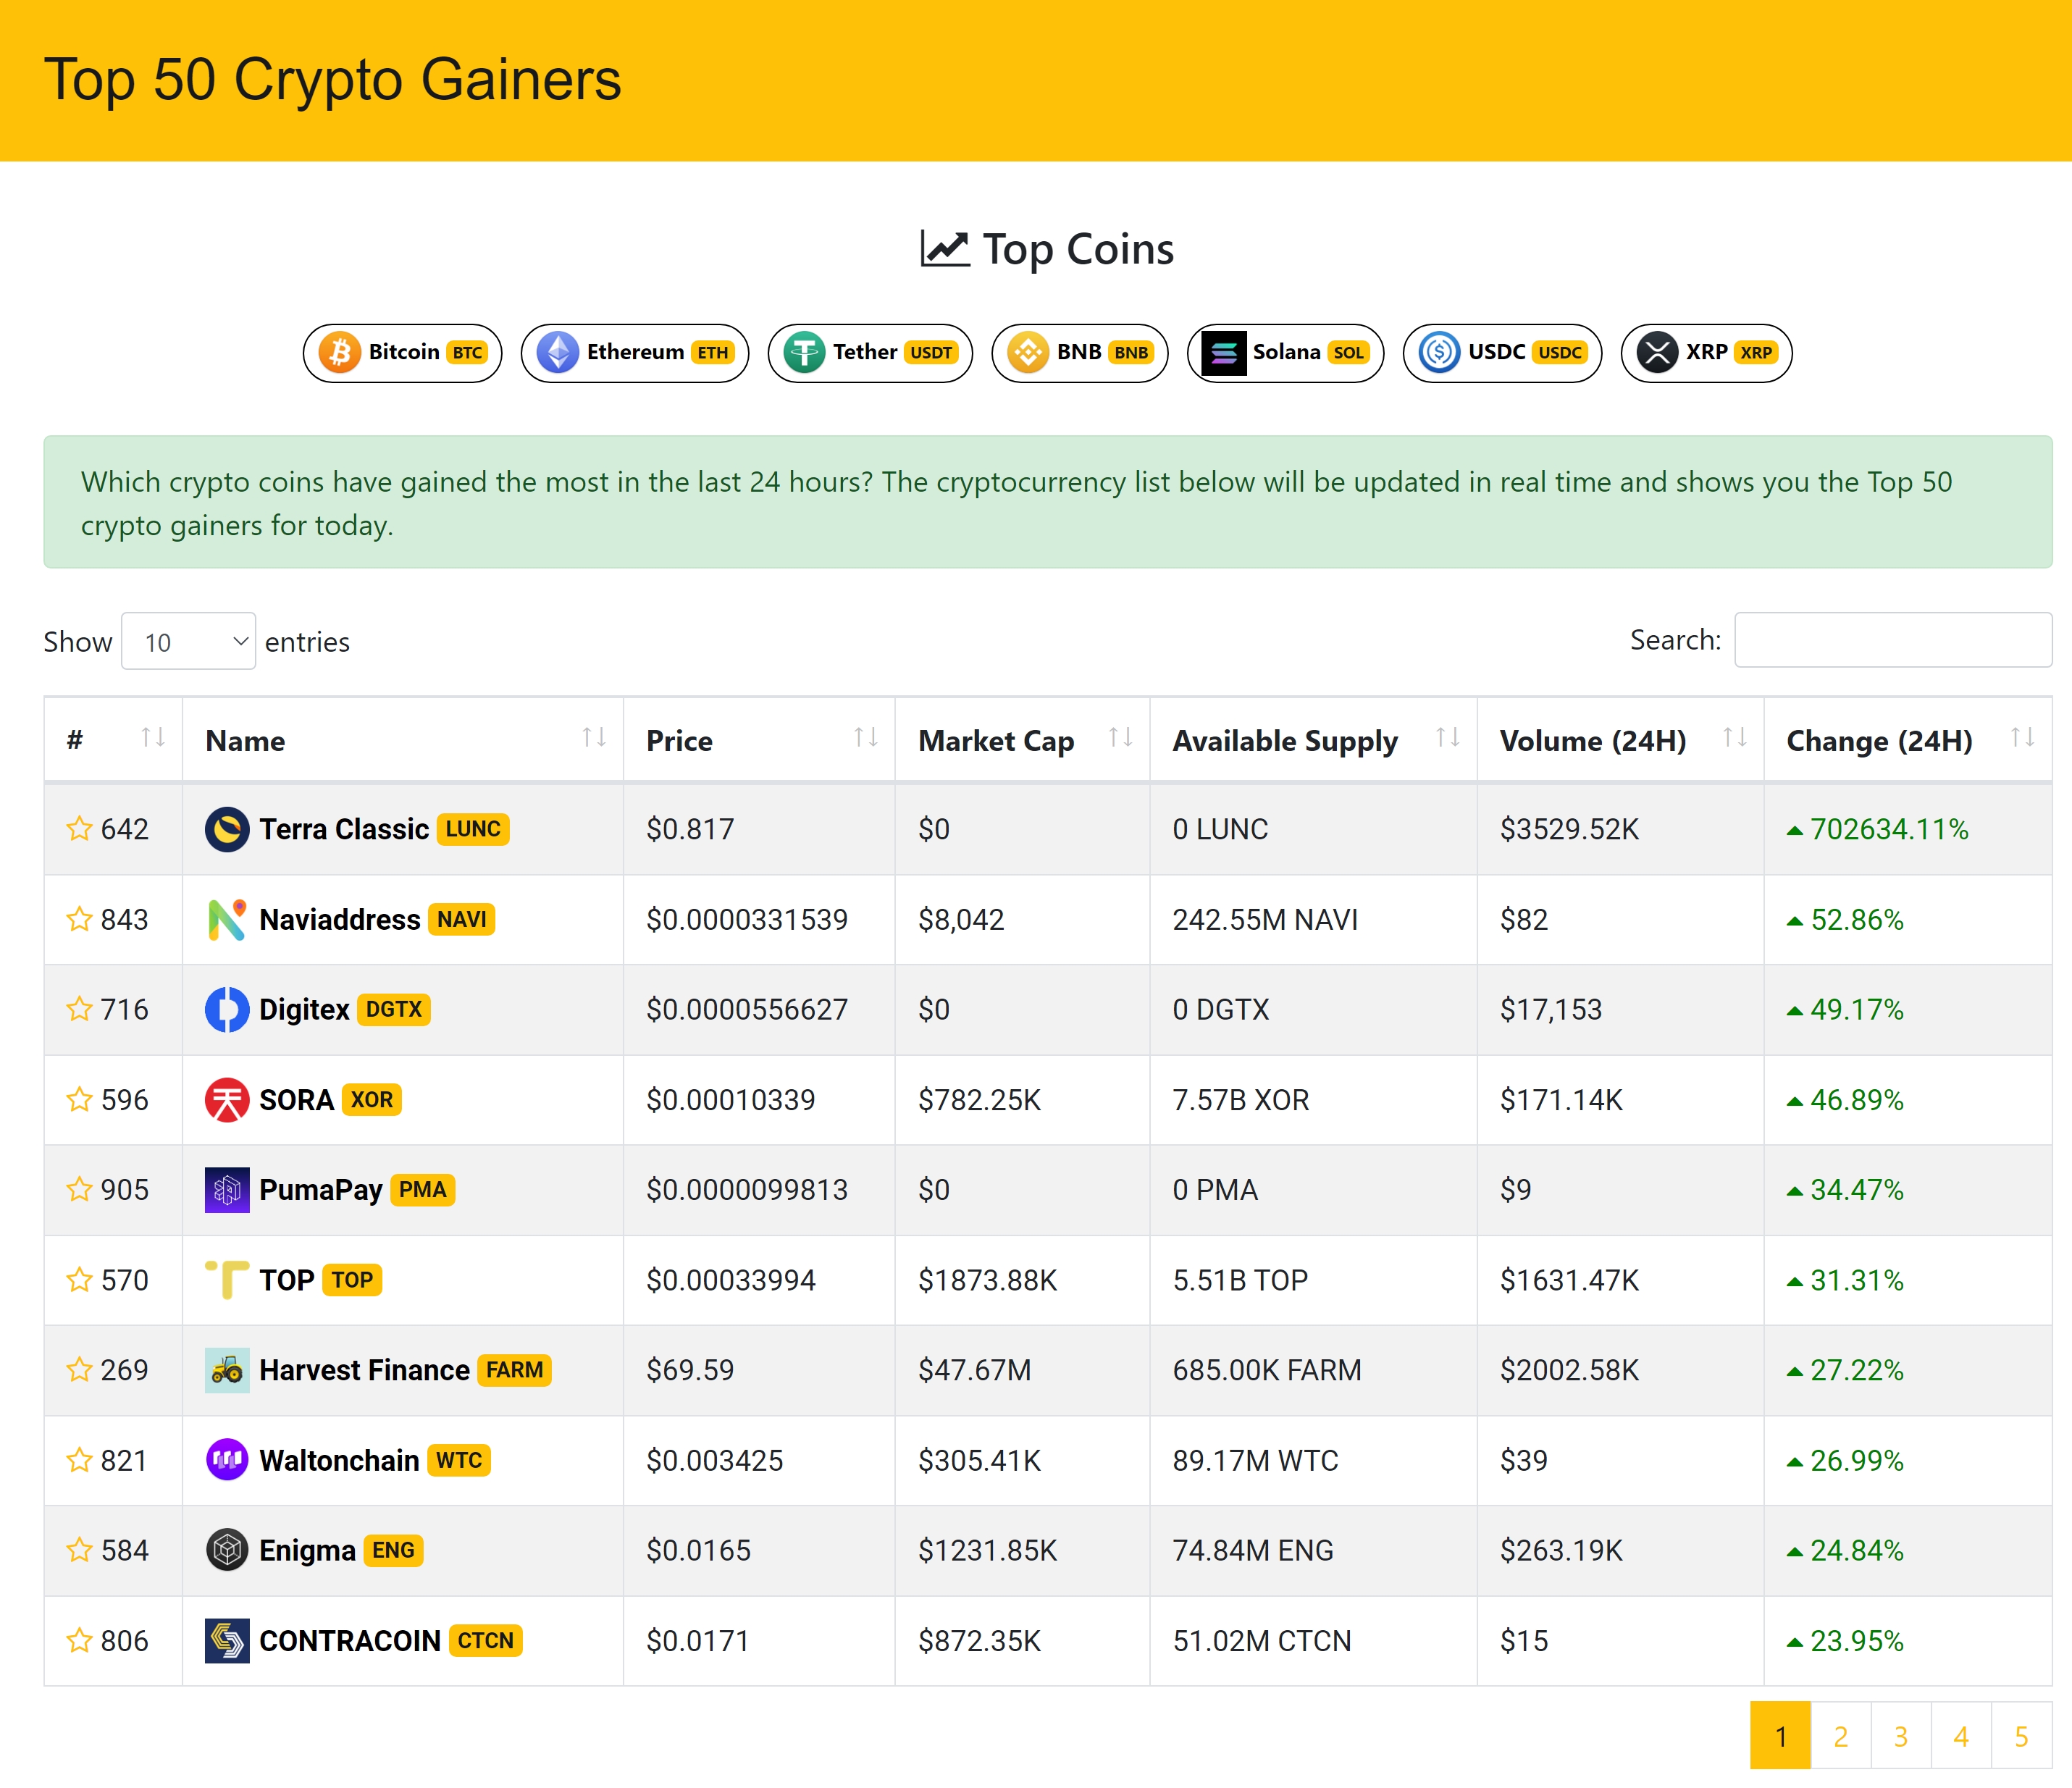Click the Ethereum logo icon
The height and width of the screenshot is (1788, 2072).
[x=558, y=352]
